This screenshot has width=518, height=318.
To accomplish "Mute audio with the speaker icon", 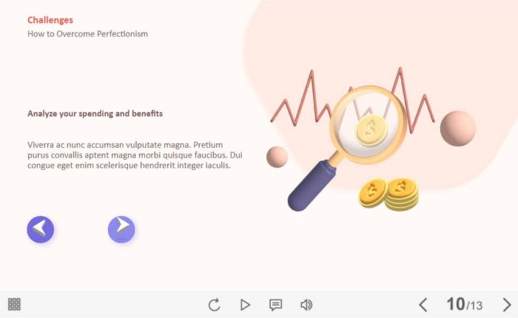I will tap(306, 305).
